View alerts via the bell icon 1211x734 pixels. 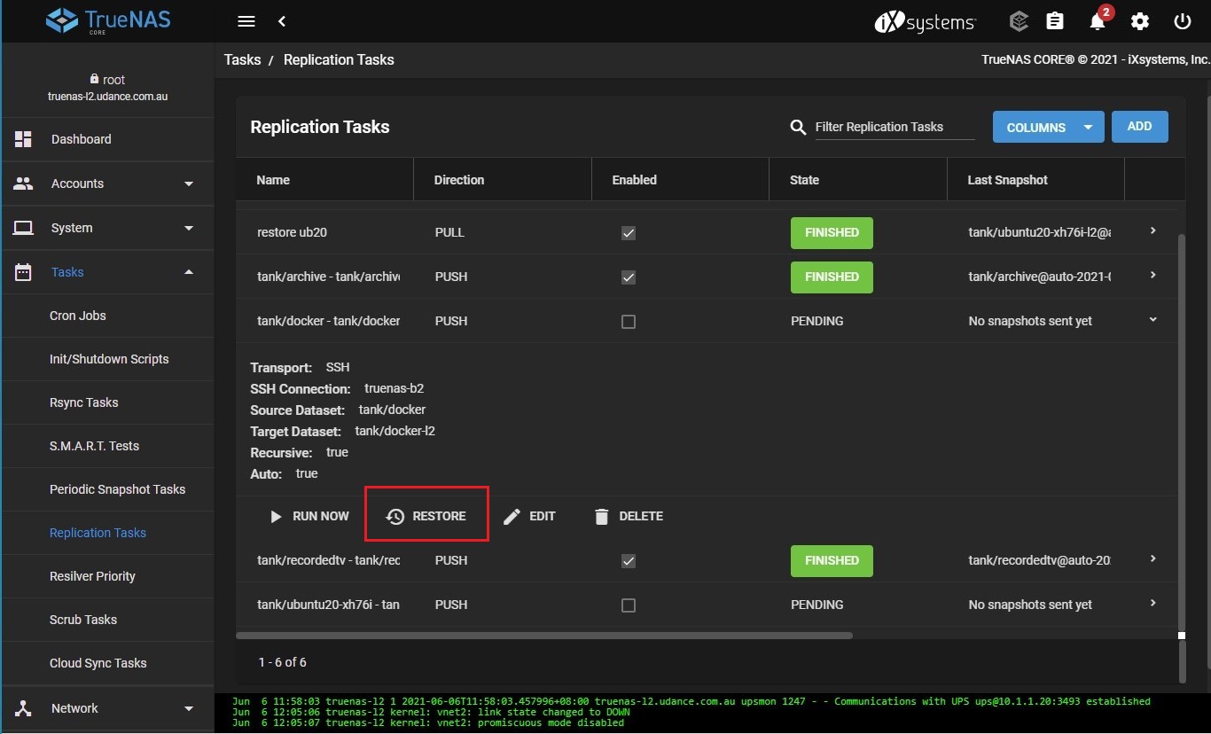click(x=1098, y=21)
